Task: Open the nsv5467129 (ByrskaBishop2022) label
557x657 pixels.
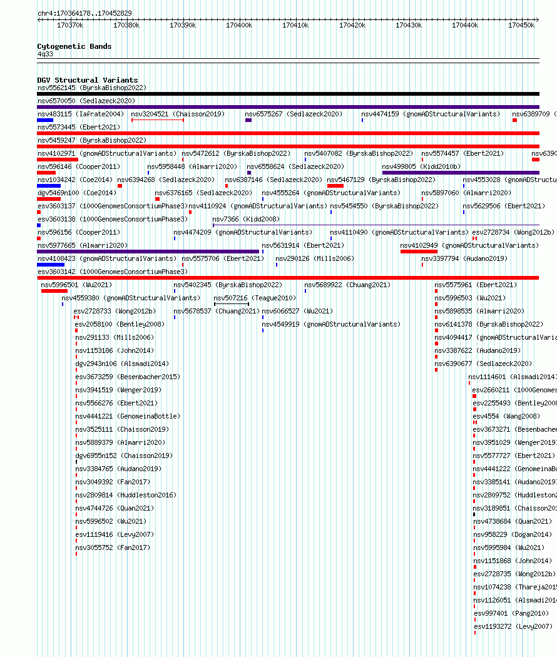Action: [x=381, y=180]
